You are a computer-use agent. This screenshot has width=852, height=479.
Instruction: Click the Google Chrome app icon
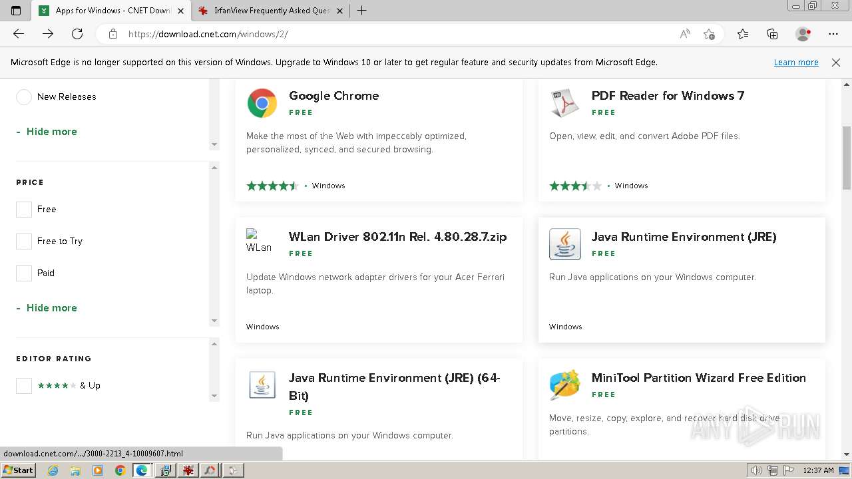pyautogui.click(x=262, y=103)
